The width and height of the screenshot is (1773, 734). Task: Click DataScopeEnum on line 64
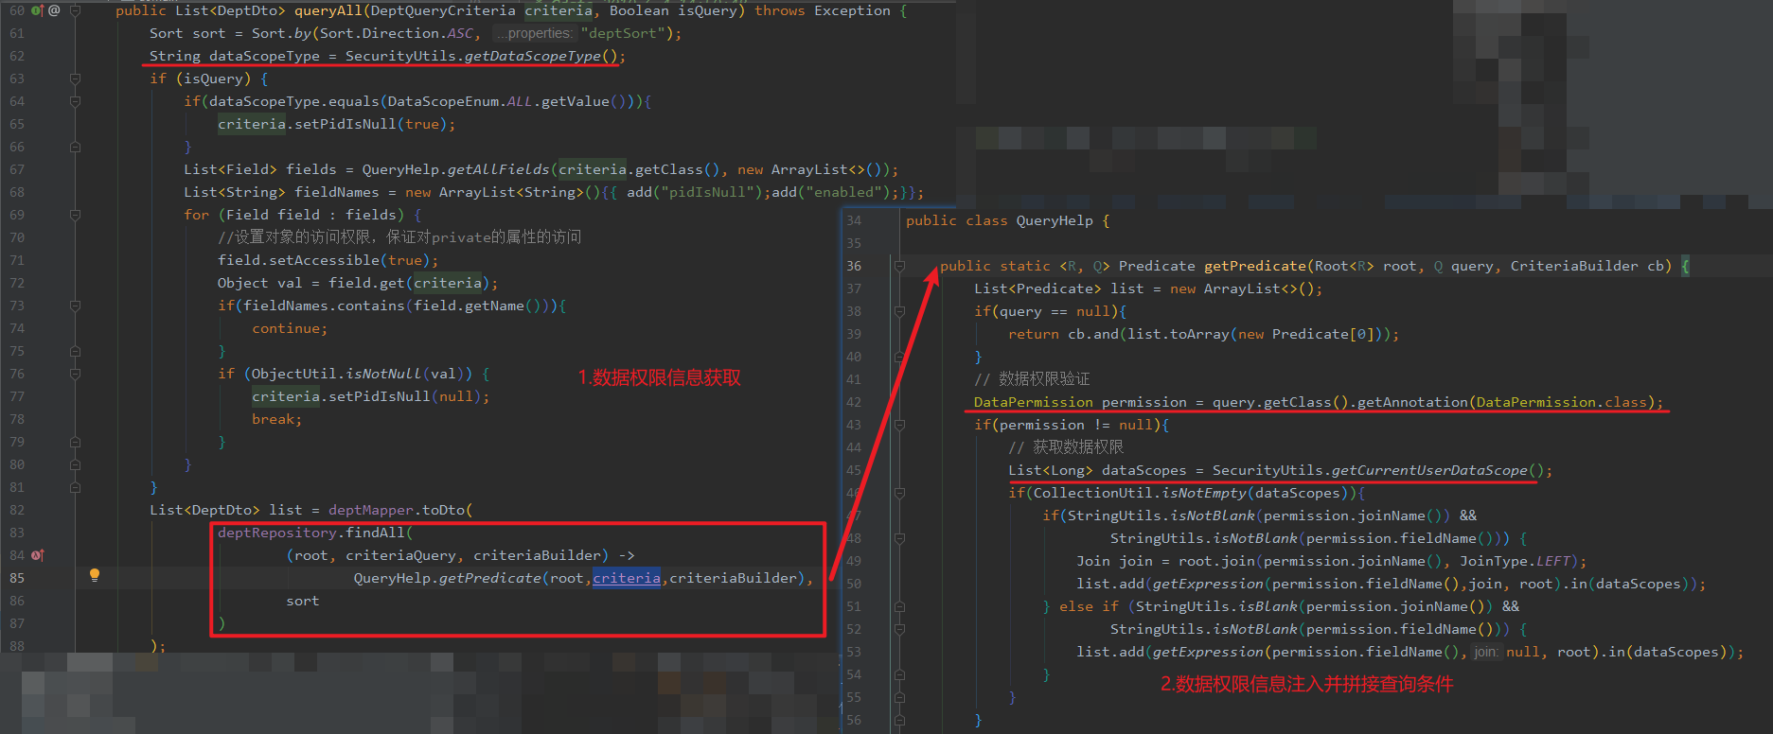443,101
